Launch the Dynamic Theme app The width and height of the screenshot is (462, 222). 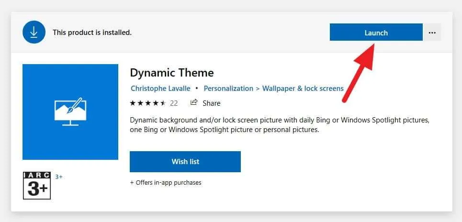(376, 33)
